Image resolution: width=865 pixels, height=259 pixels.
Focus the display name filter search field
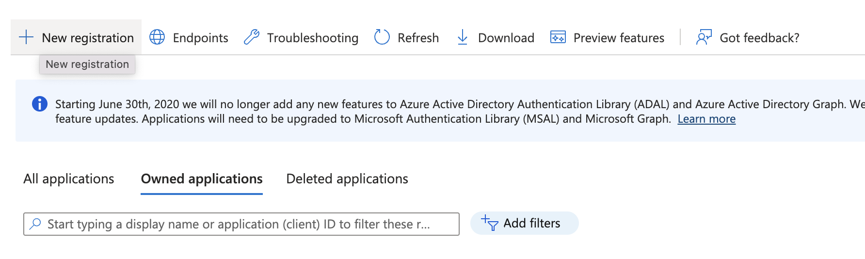click(x=241, y=224)
